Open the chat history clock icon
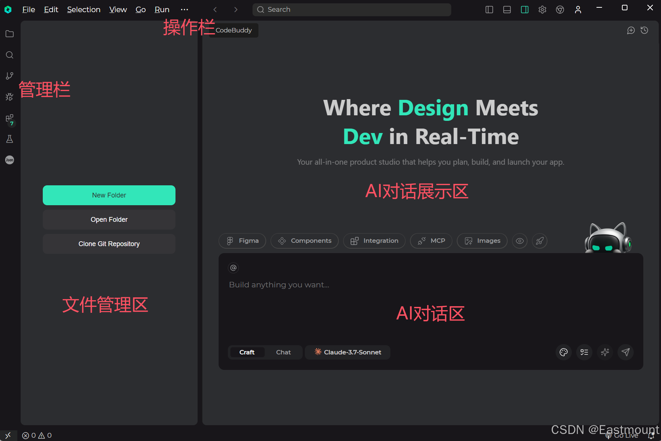661x441 pixels. point(644,30)
